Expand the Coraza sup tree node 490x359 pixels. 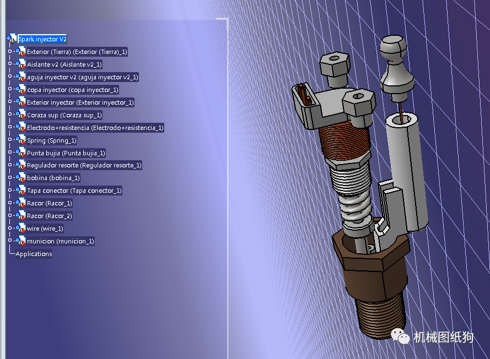click(10, 115)
